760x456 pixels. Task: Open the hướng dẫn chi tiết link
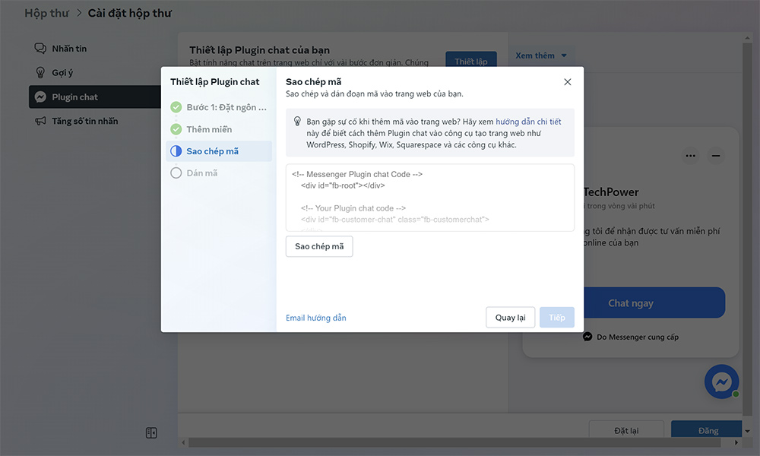[528, 122]
